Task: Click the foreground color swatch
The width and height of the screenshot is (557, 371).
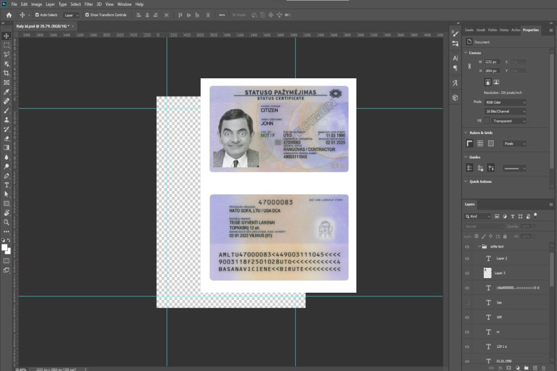Action: 4,248
